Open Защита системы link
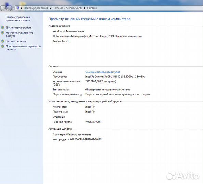Viewport: 203px width, 184px height. pyautogui.click(x=16, y=41)
